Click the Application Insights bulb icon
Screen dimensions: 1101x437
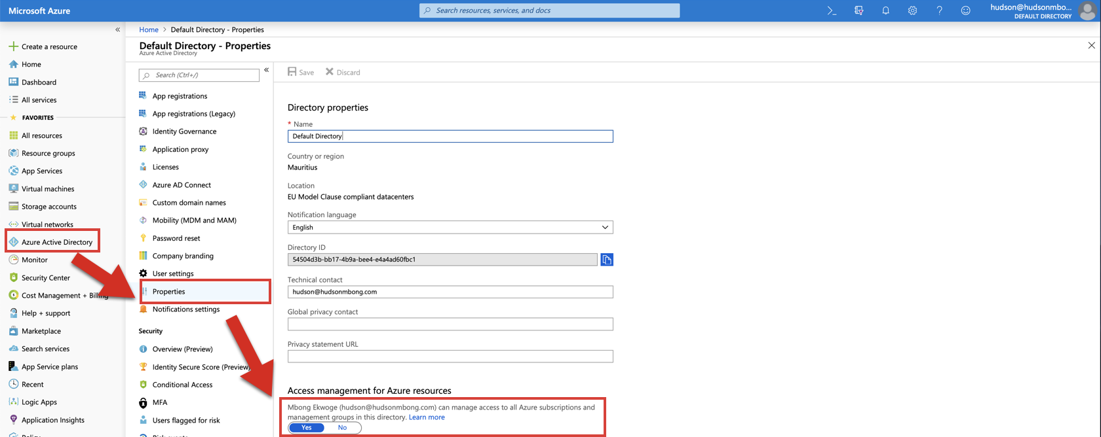tap(13, 419)
